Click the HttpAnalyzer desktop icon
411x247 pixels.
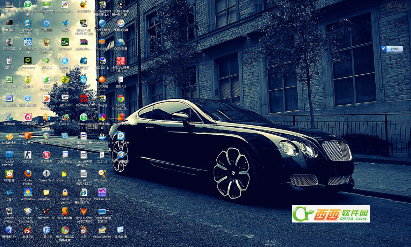[102, 174]
